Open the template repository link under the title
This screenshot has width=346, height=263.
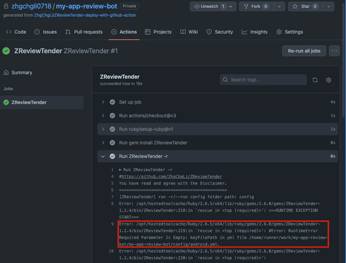[85, 15]
